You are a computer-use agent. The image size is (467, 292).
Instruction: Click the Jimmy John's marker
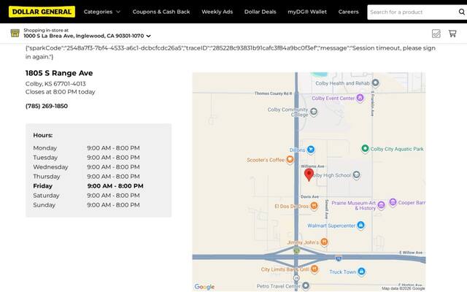(x=324, y=242)
